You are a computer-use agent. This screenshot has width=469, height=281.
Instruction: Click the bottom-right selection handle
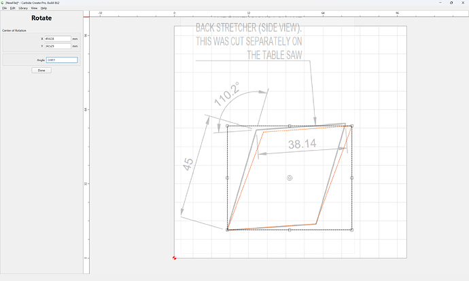352,229
